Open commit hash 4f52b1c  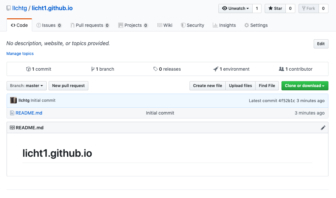[287, 100]
